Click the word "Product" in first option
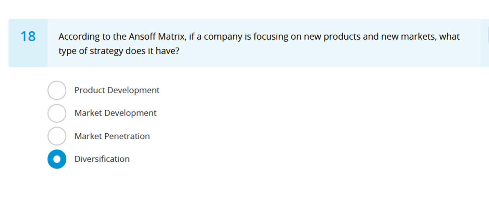Image resolution: width=489 pixels, height=201 pixels. coord(90,90)
